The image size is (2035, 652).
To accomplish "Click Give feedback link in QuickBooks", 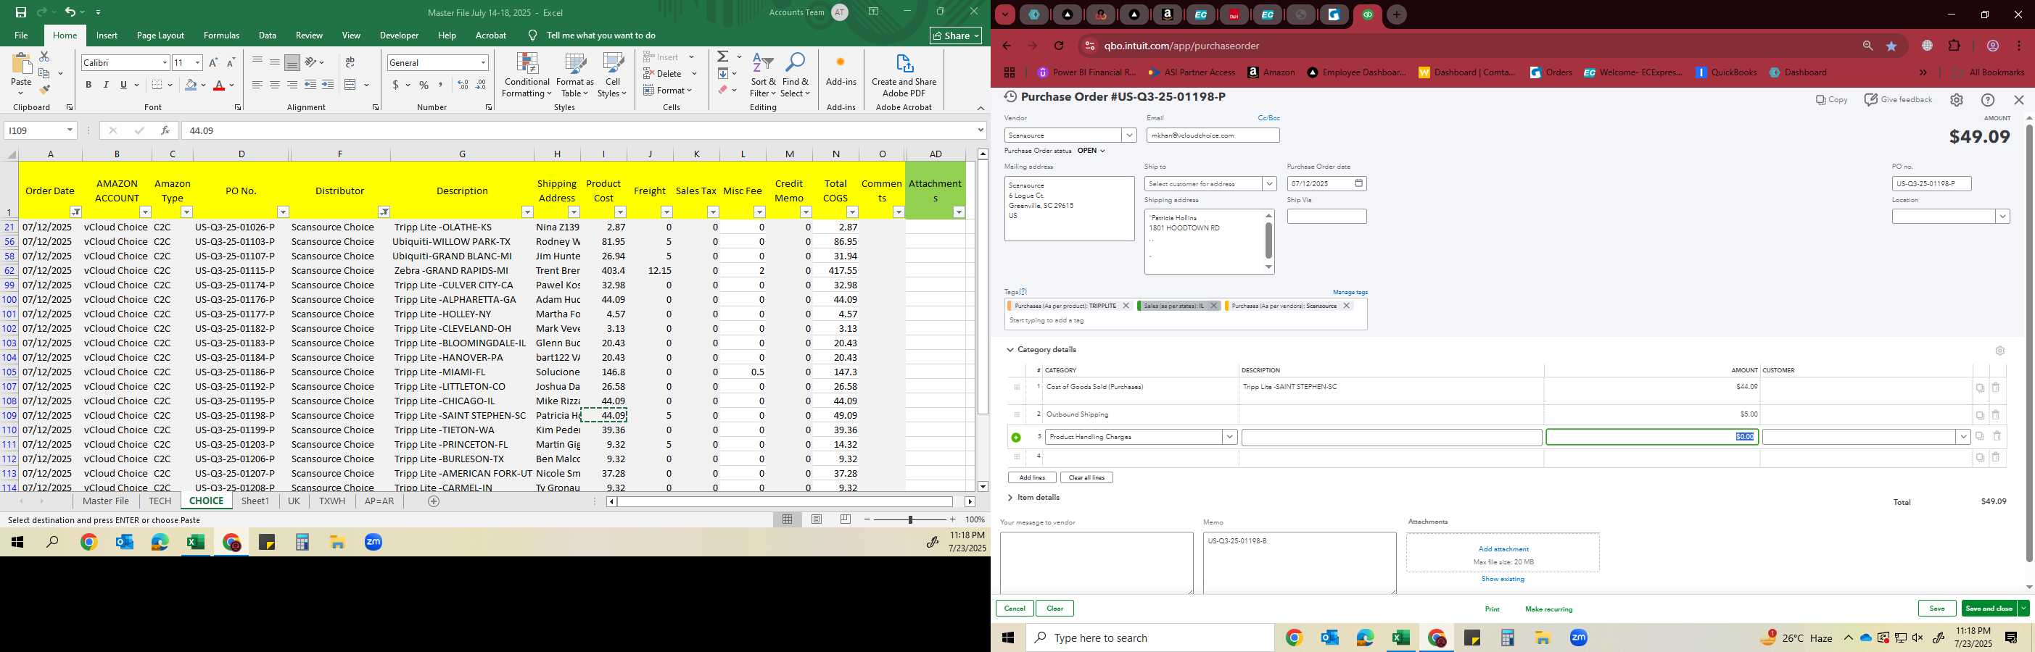I will (1899, 100).
